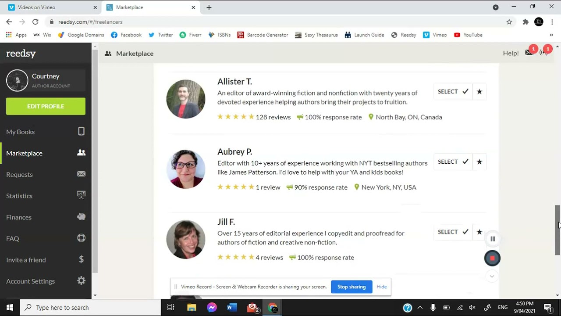Open the broadcast notifications icon

coord(544,52)
